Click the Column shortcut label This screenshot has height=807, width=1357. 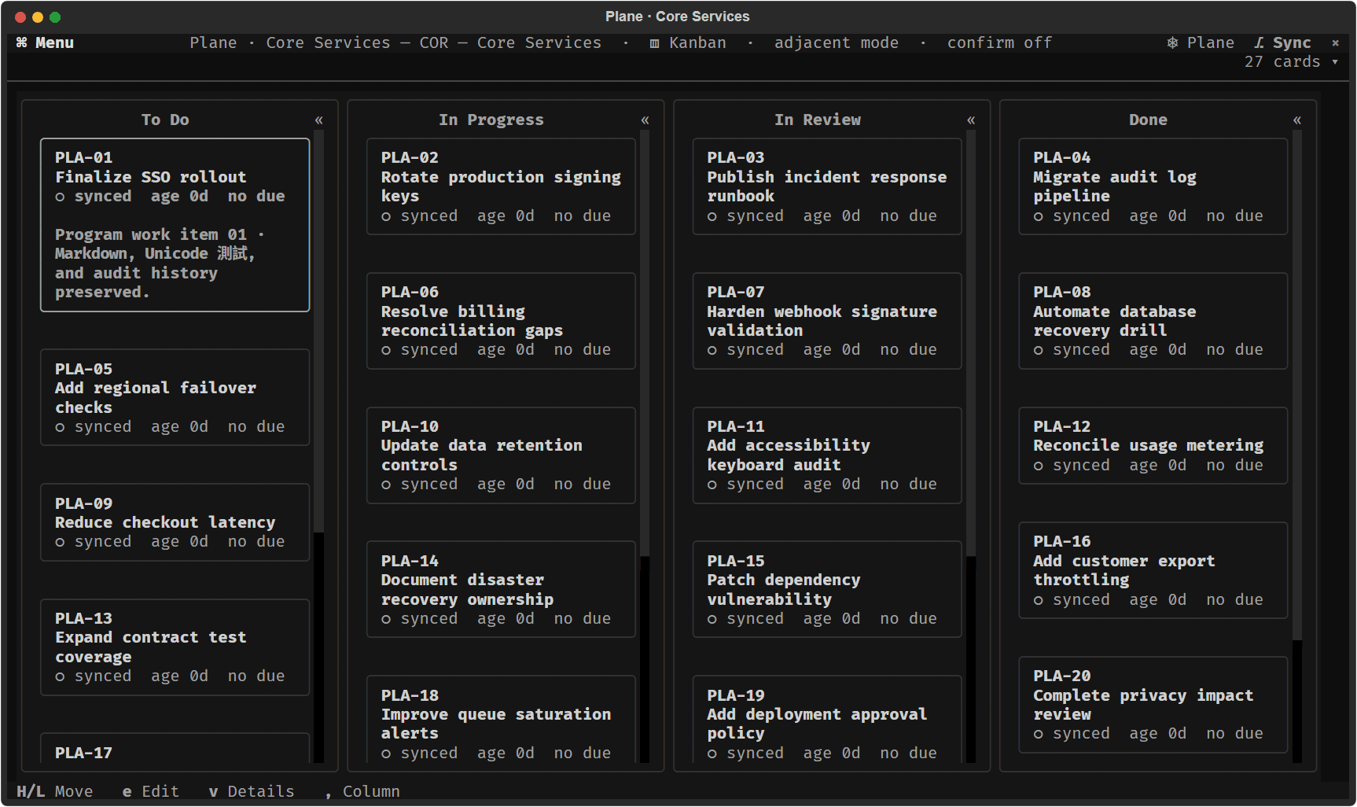coord(371,791)
